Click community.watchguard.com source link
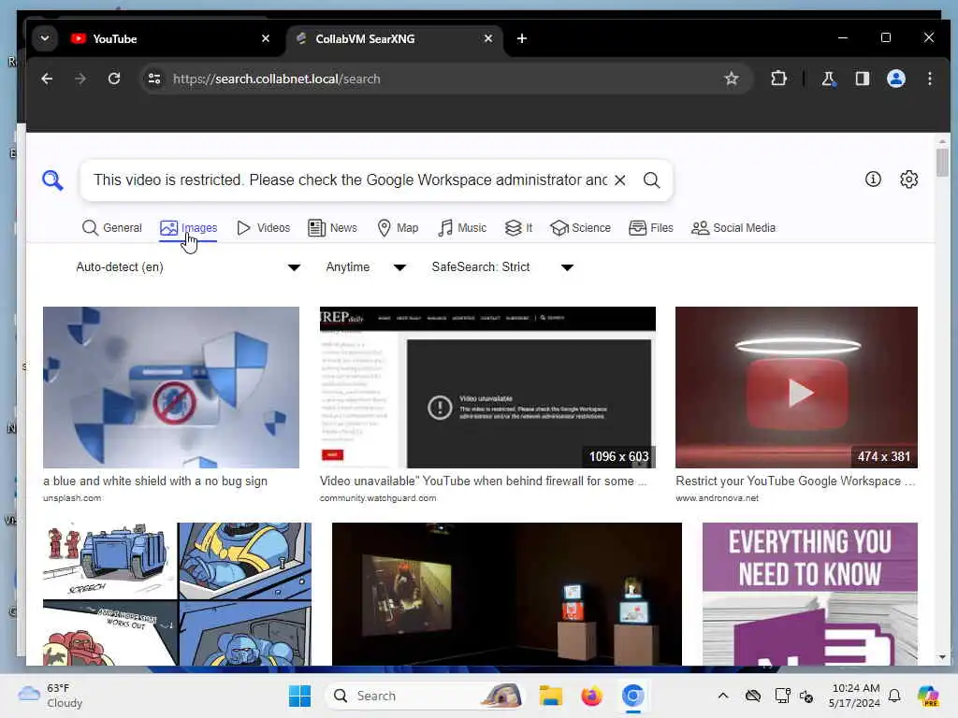This screenshot has width=958, height=718. point(378,498)
